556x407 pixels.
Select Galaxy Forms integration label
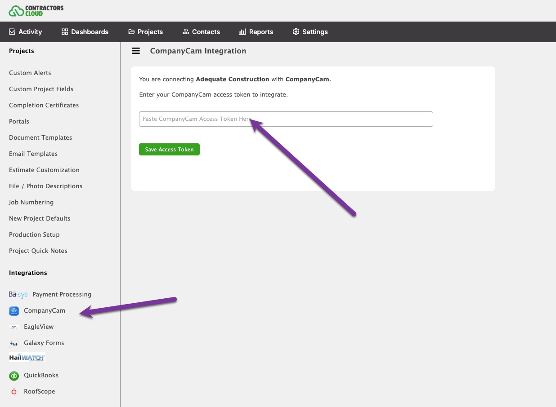click(44, 343)
